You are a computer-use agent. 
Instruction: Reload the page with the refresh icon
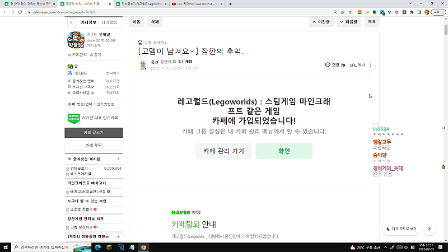tap(20, 12)
